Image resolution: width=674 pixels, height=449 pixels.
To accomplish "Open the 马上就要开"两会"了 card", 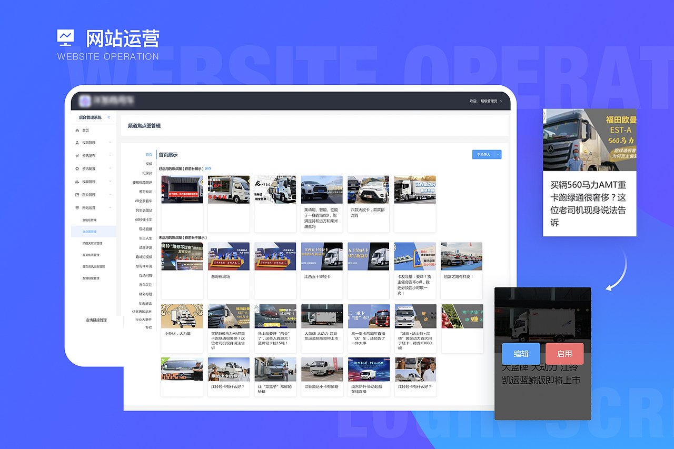I will (275, 328).
